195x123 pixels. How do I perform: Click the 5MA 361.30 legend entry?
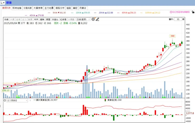pos(57,13)
